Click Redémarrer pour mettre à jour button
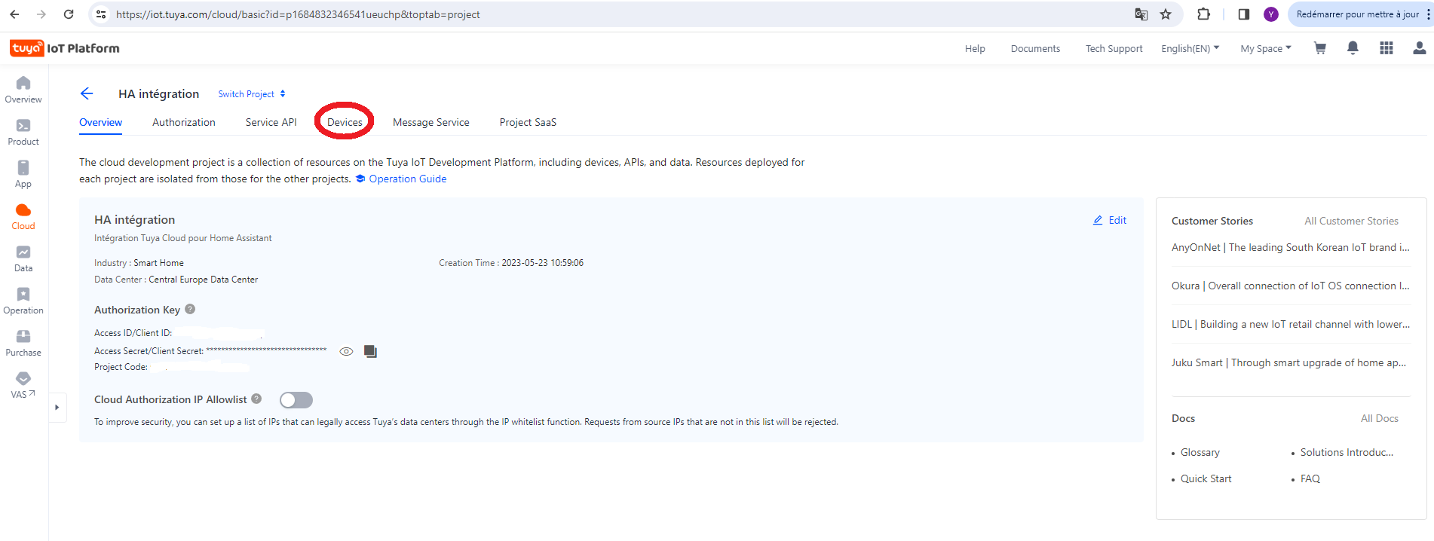The image size is (1434, 541). 1357,14
